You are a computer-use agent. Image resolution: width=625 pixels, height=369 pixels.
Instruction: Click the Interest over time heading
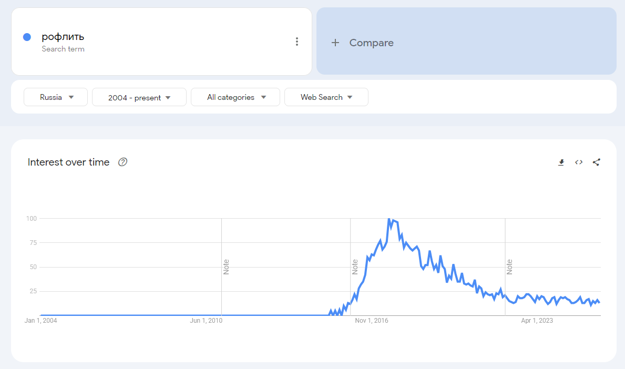coord(68,162)
